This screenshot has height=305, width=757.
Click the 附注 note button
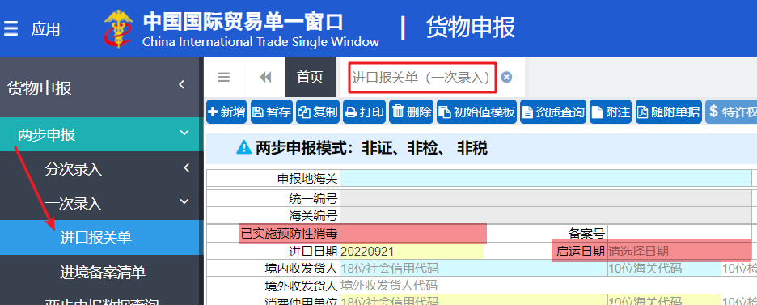611,112
